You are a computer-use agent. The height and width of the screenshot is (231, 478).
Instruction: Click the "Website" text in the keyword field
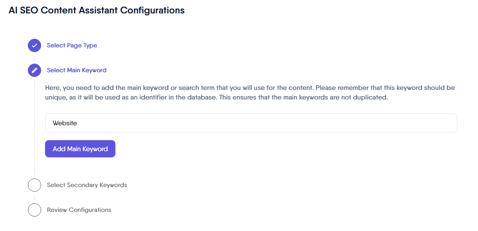click(x=65, y=123)
